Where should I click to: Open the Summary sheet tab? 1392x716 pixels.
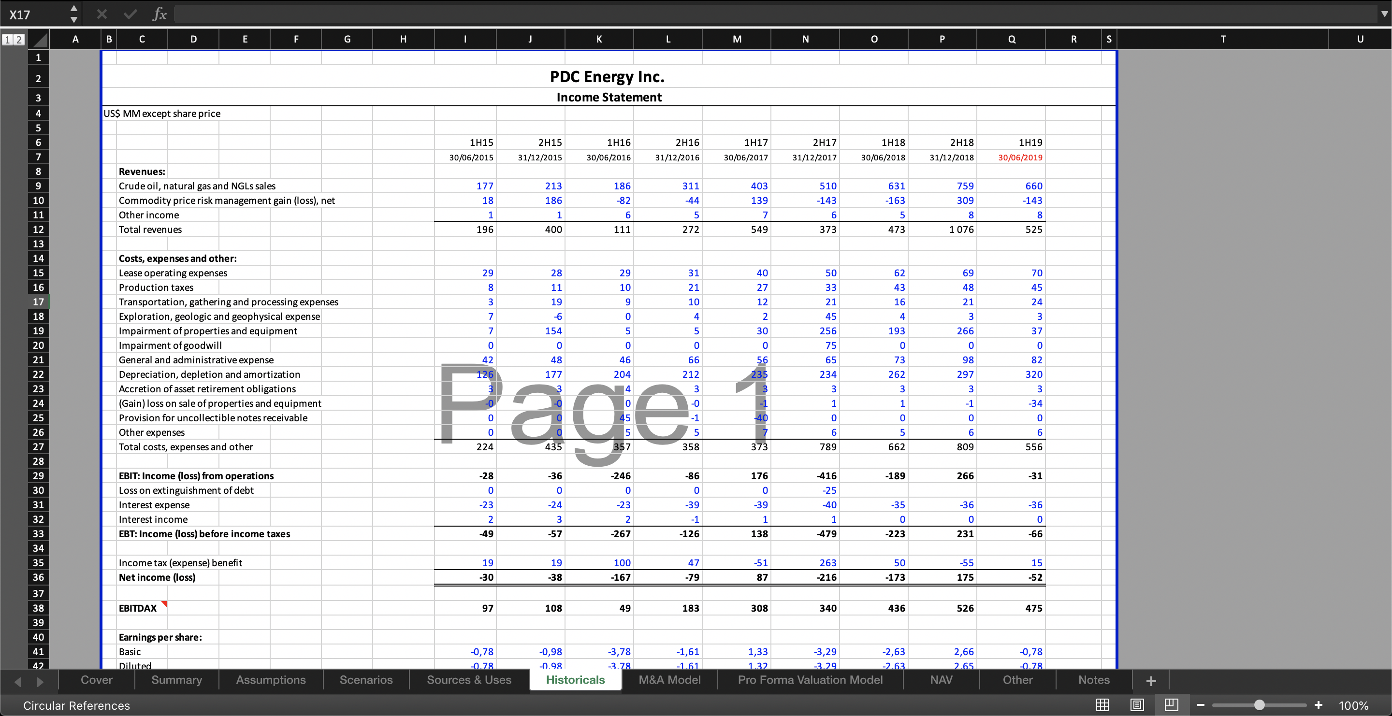click(177, 680)
